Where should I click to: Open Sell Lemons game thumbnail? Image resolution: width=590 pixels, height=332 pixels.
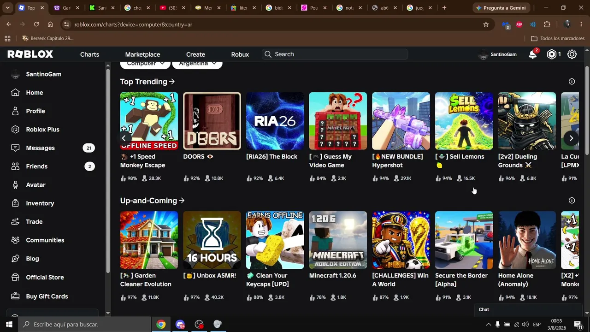point(464,121)
